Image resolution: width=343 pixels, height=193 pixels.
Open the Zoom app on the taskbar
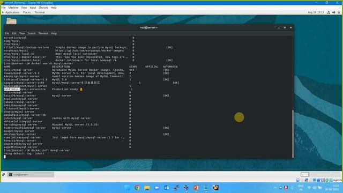point(157,188)
